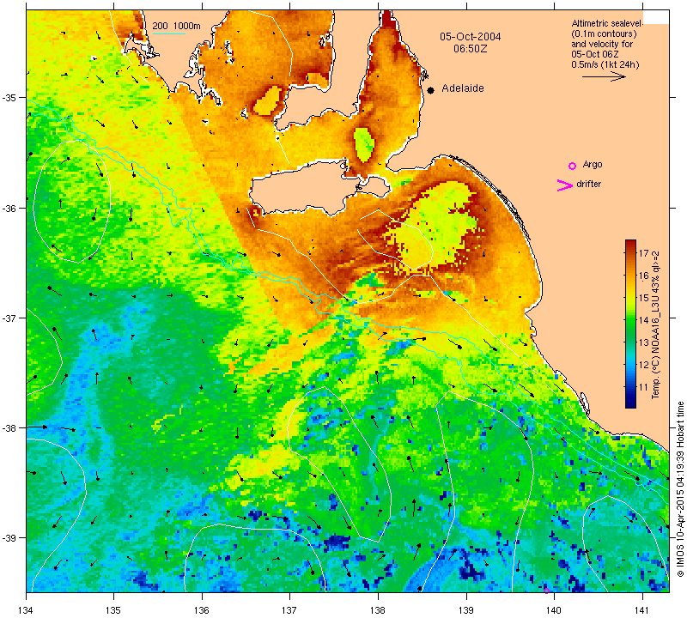Click the longitude axis label 140

coord(554,610)
